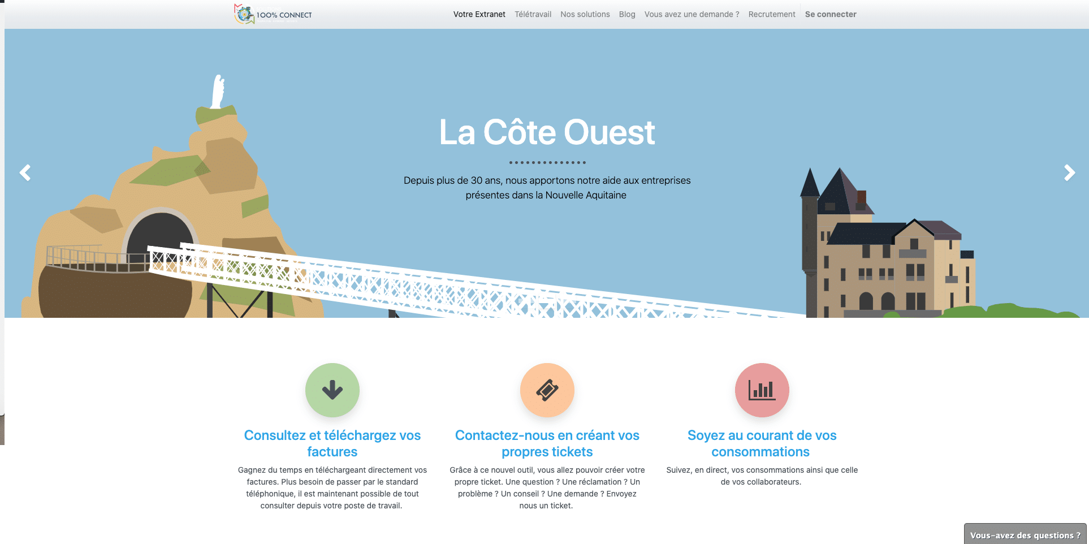Click Se connecter to log in
This screenshot has width=1089, height=544.
coord(831,14)
